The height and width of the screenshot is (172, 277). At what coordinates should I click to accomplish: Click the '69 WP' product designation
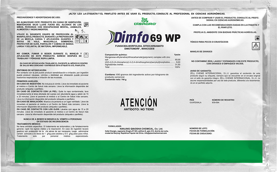(x=166, y=37)
